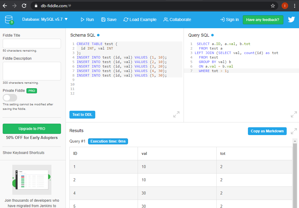The height and width of the screenshot is (208, 299).
Task: Click the Copy as Markdown button
Action: pos(267,131)
